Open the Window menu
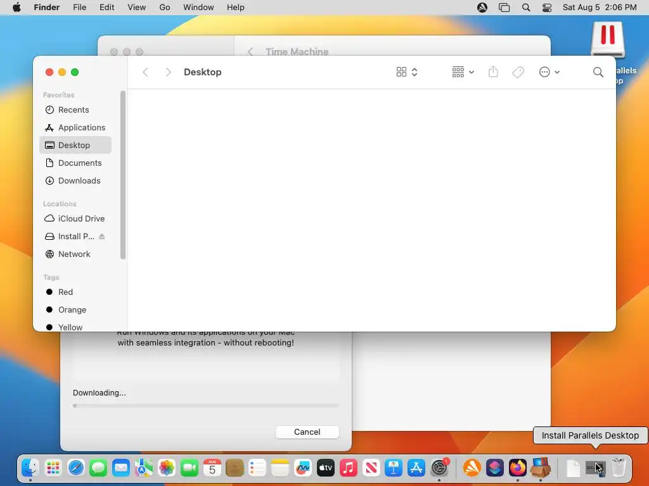The image size is (649, 486). click(x=198, y=8)
